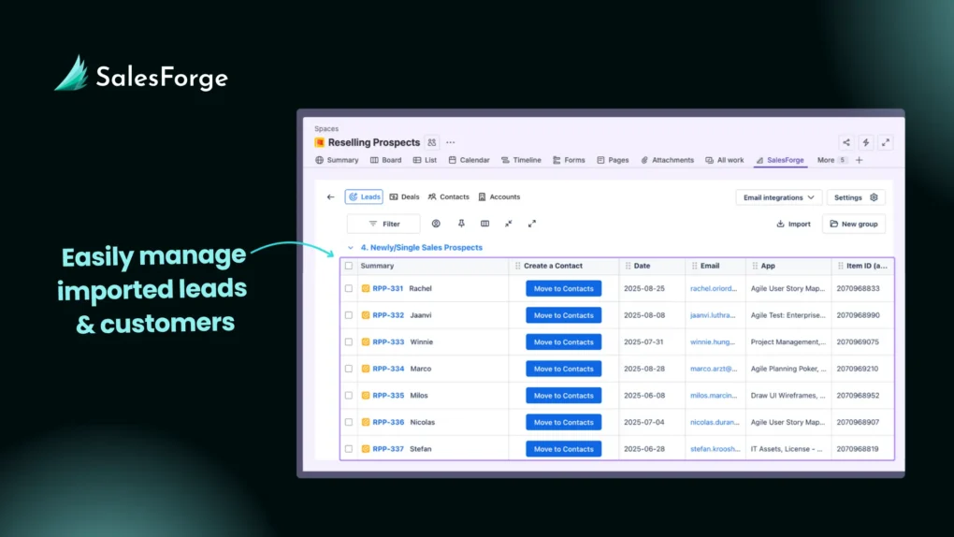Open the Pages tab
Screen dimensions: 954x537
tap(613, 160)
